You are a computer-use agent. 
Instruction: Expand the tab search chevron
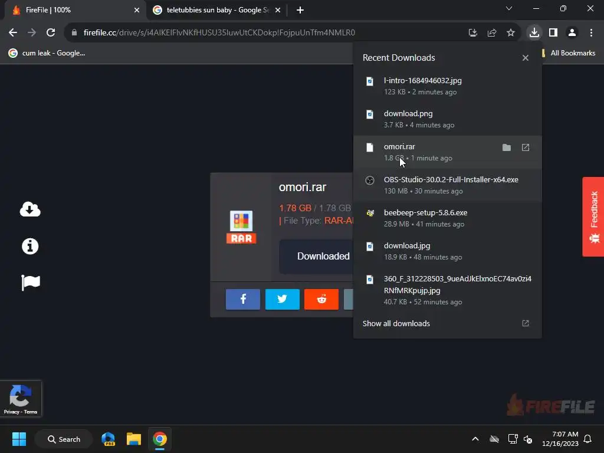coord(509,8)
